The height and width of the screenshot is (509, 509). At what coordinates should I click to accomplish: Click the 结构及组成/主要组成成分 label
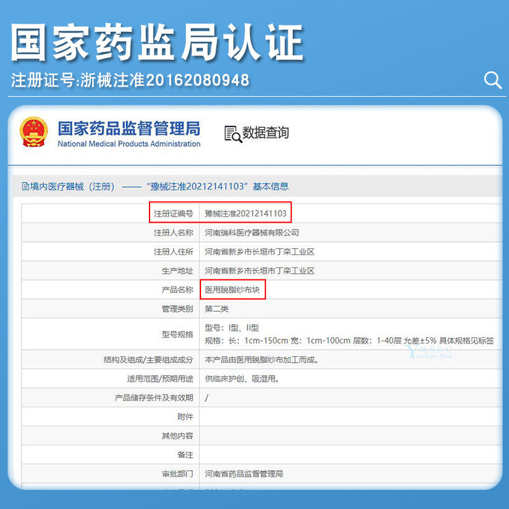tap(148, 359)
